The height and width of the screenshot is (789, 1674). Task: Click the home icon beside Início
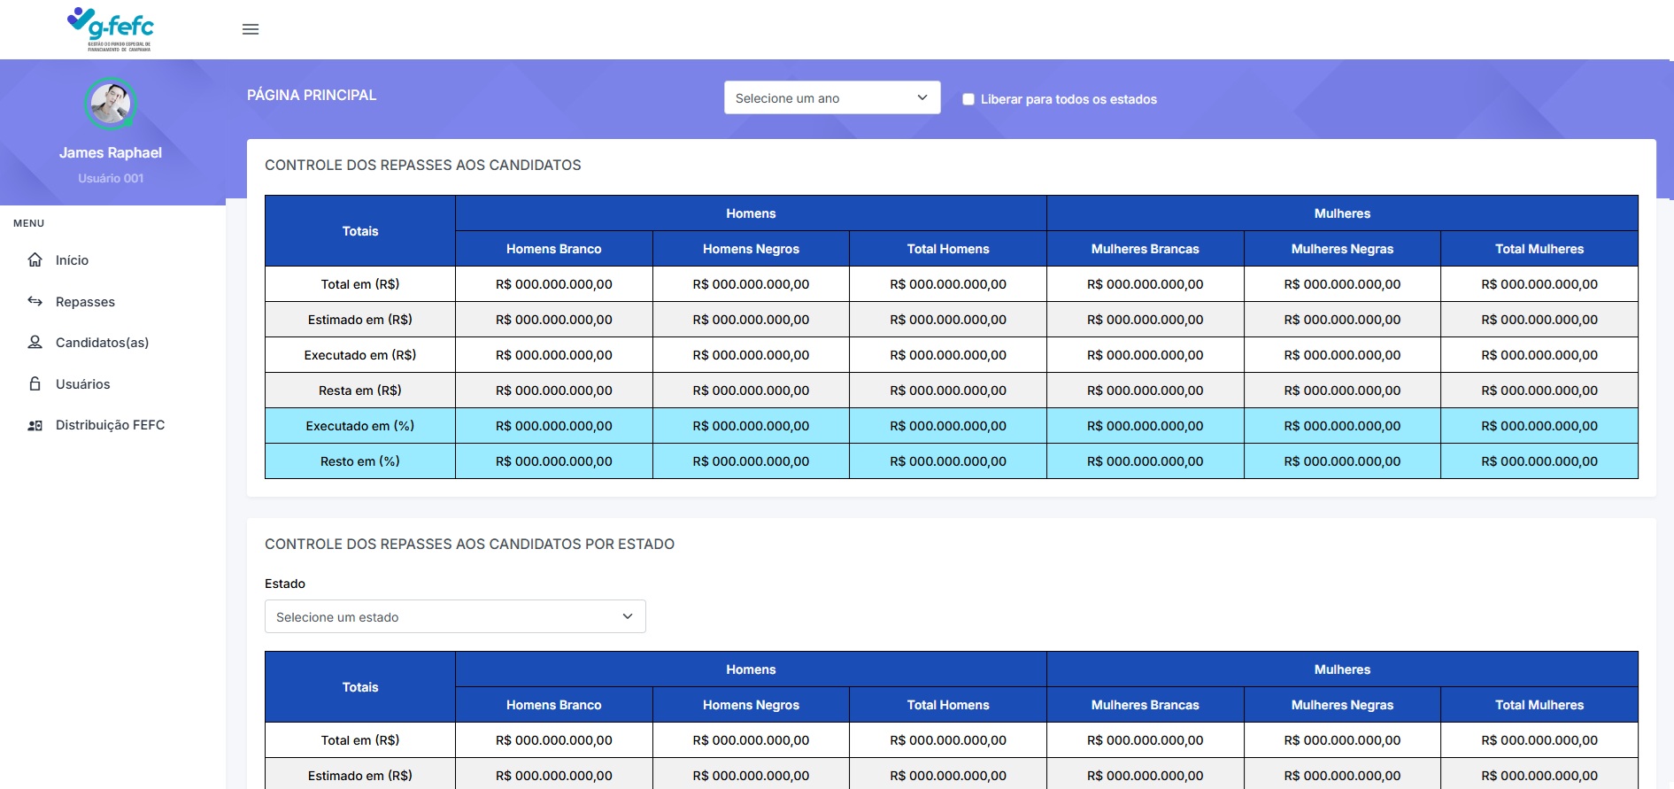click(x=35, y=260)
